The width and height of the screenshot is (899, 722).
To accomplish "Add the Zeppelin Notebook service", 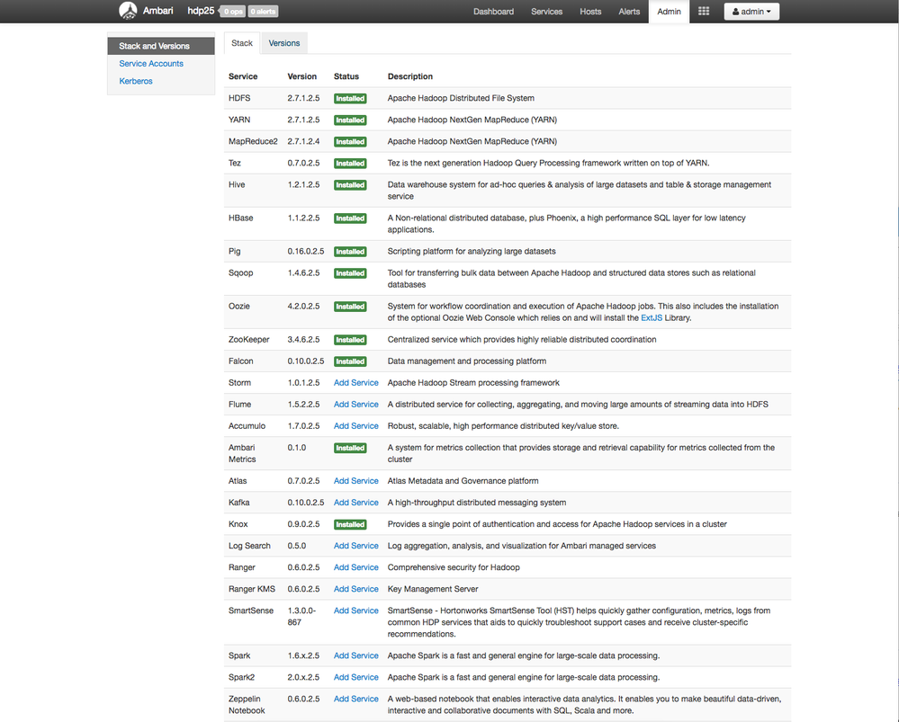I will (356, 700).
